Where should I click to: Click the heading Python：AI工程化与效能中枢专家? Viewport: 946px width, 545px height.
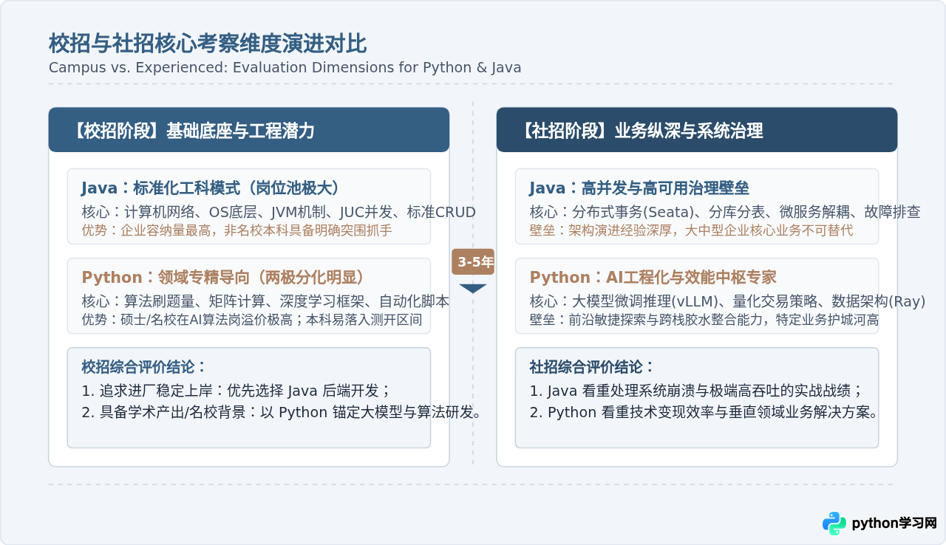653,278
